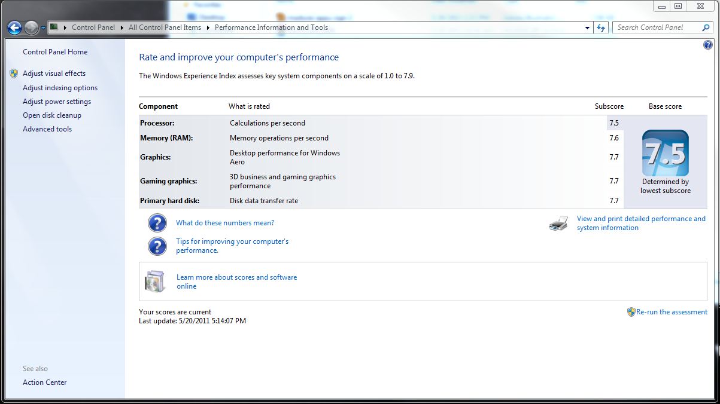Screen dimensions: 720x404
Task: Click the 'Memory (RAM):' component label
Action: 166,138
